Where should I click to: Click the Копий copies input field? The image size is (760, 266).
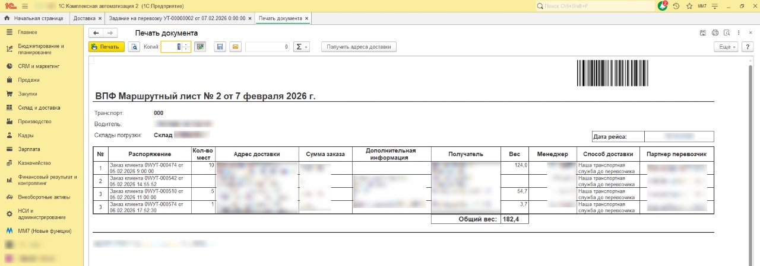(x=171, y=47)
